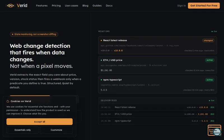Screen dimensions: 224x140
Task: Open Docs from the top navigation
Action: pyautogui.click(x=109, y=6)
